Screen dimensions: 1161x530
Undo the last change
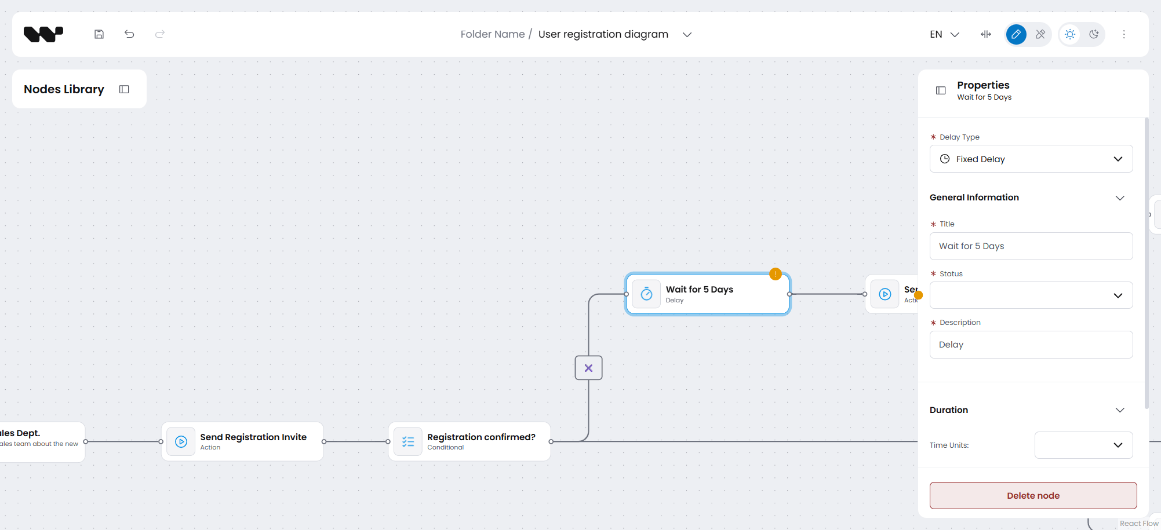[x=129, y=34]
